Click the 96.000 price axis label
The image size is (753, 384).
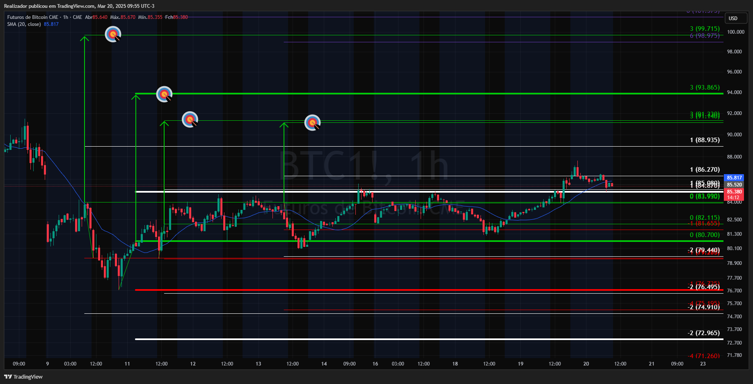pos(734,72)
